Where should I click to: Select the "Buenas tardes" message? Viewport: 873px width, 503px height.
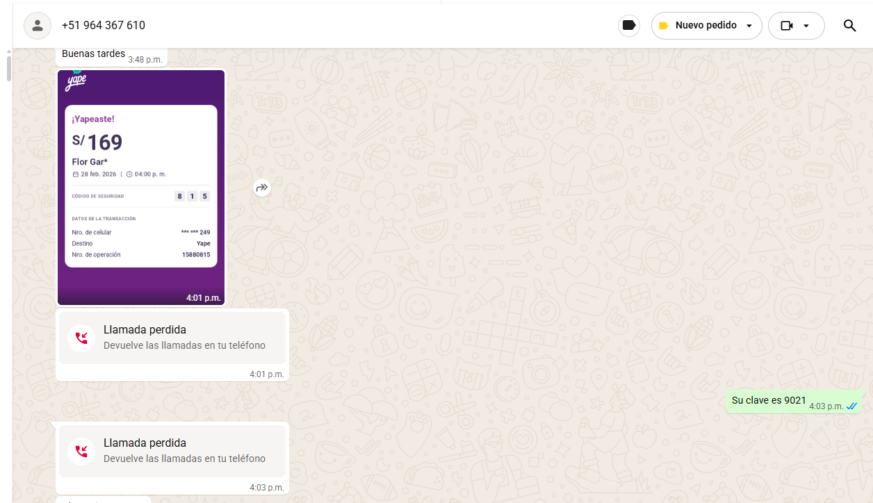[93, 54]
